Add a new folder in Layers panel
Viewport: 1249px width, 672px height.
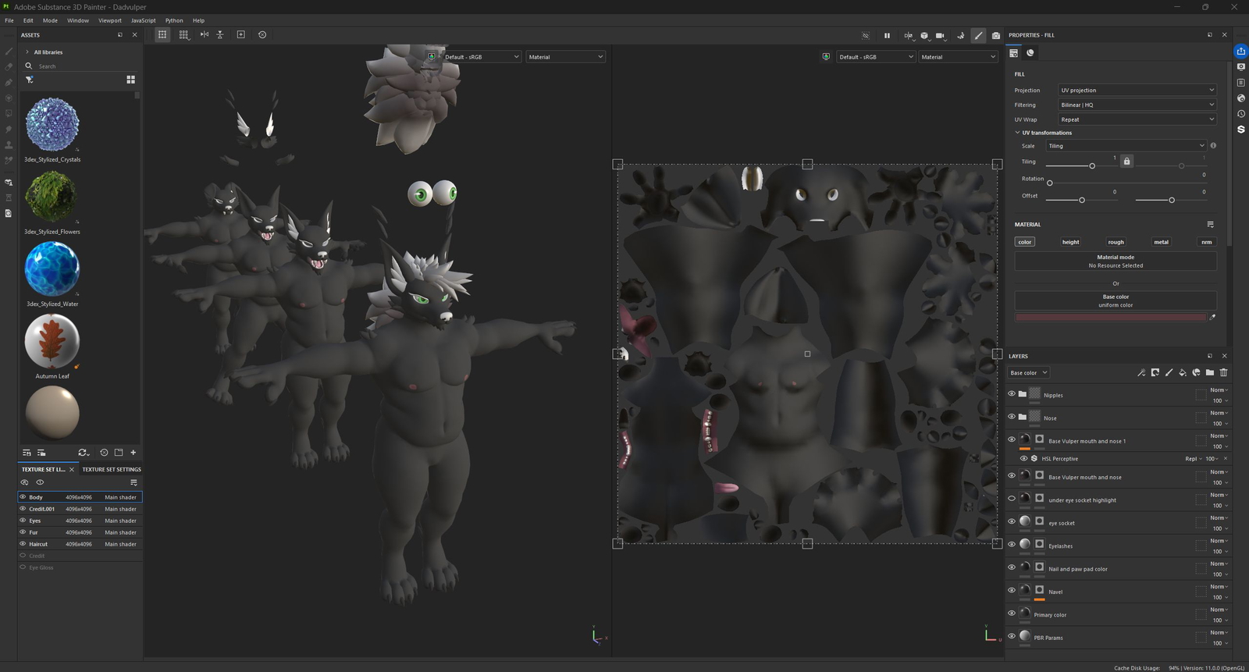point(1209,372)
